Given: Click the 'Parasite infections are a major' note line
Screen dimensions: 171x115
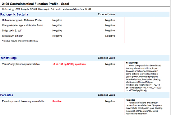Looking at the screenshot, I should pyautogui.click(x=143, y=103).
